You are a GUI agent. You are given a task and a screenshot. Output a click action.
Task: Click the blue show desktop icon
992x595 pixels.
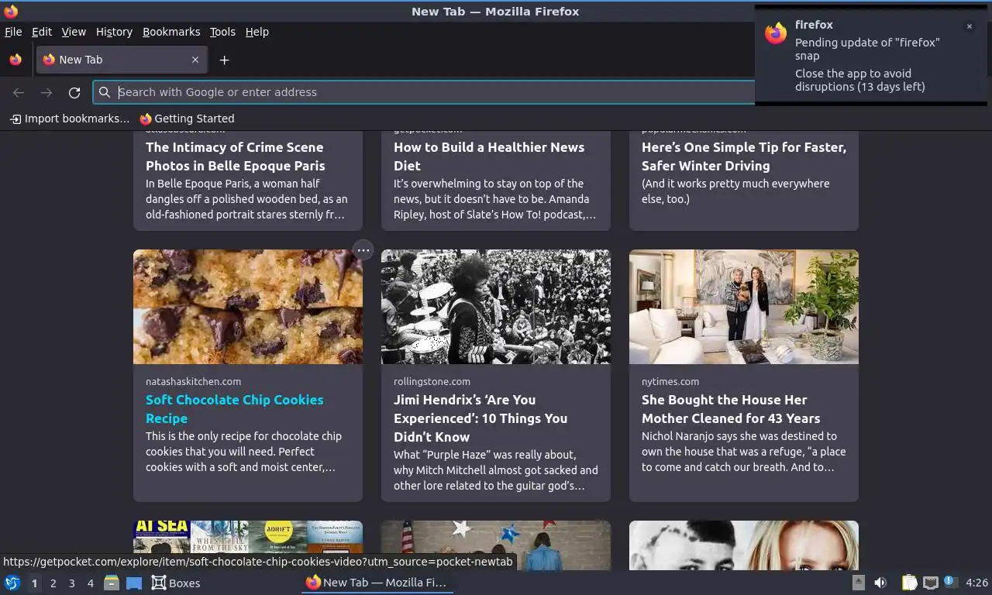[x=134, y=583]
